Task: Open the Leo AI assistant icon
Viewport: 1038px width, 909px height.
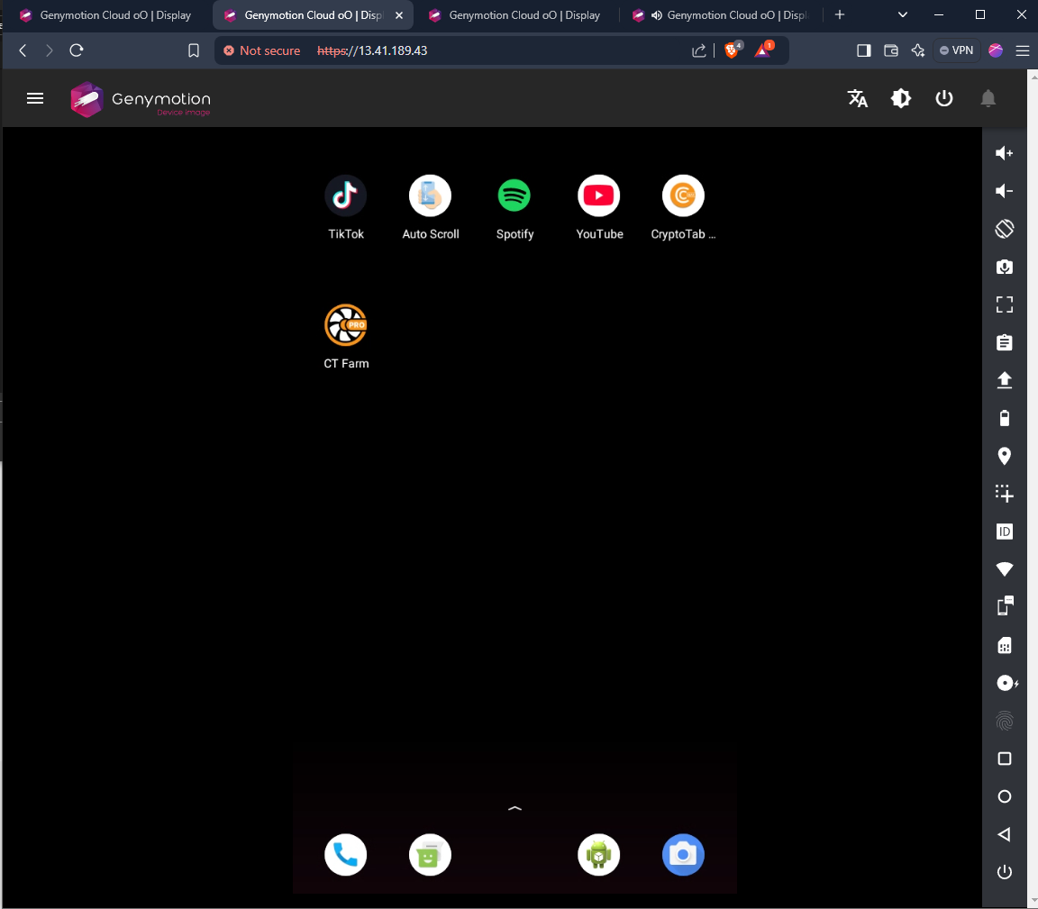Action: [917, 50]
